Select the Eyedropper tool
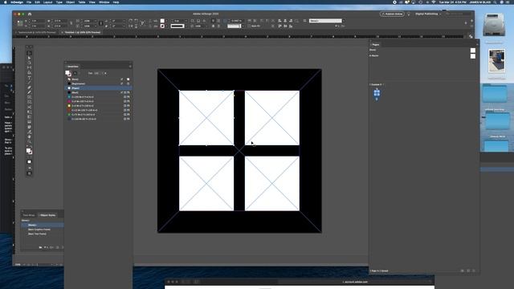 click(29, 132)
